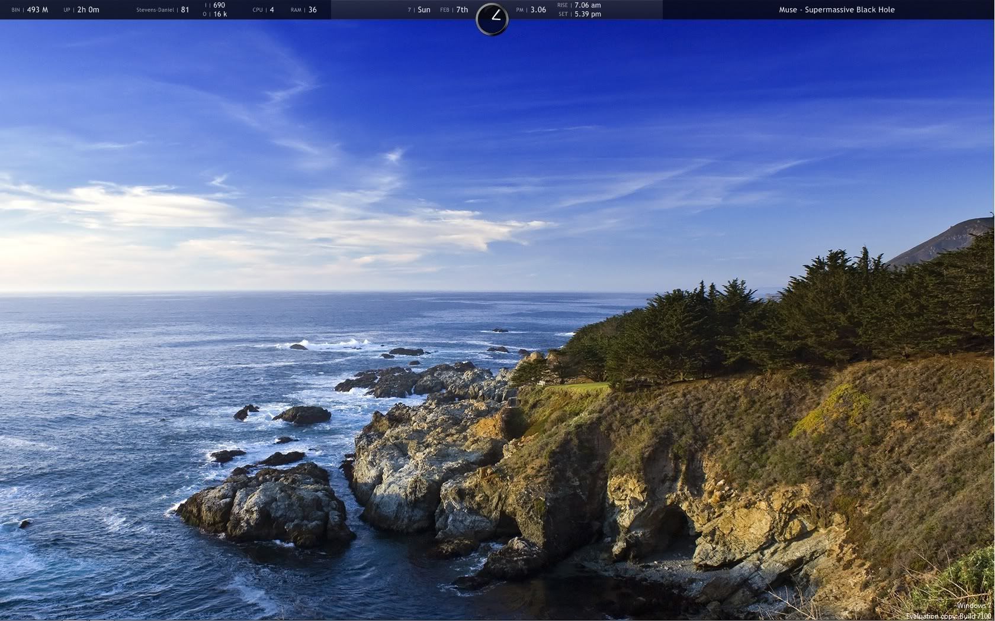Open the recycle BIN 493 M indicator
Image resolution: width=995 pixels, height=621 pixels.
(37, 9)
